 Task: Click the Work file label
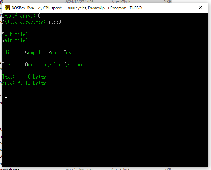tap(15, 34)
